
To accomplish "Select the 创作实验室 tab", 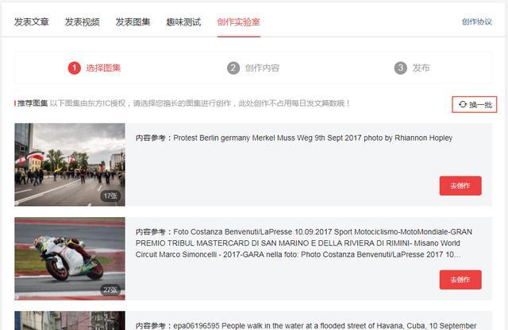I will [238, 22].
